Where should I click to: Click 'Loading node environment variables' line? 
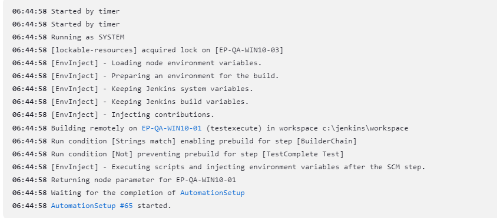137,63
